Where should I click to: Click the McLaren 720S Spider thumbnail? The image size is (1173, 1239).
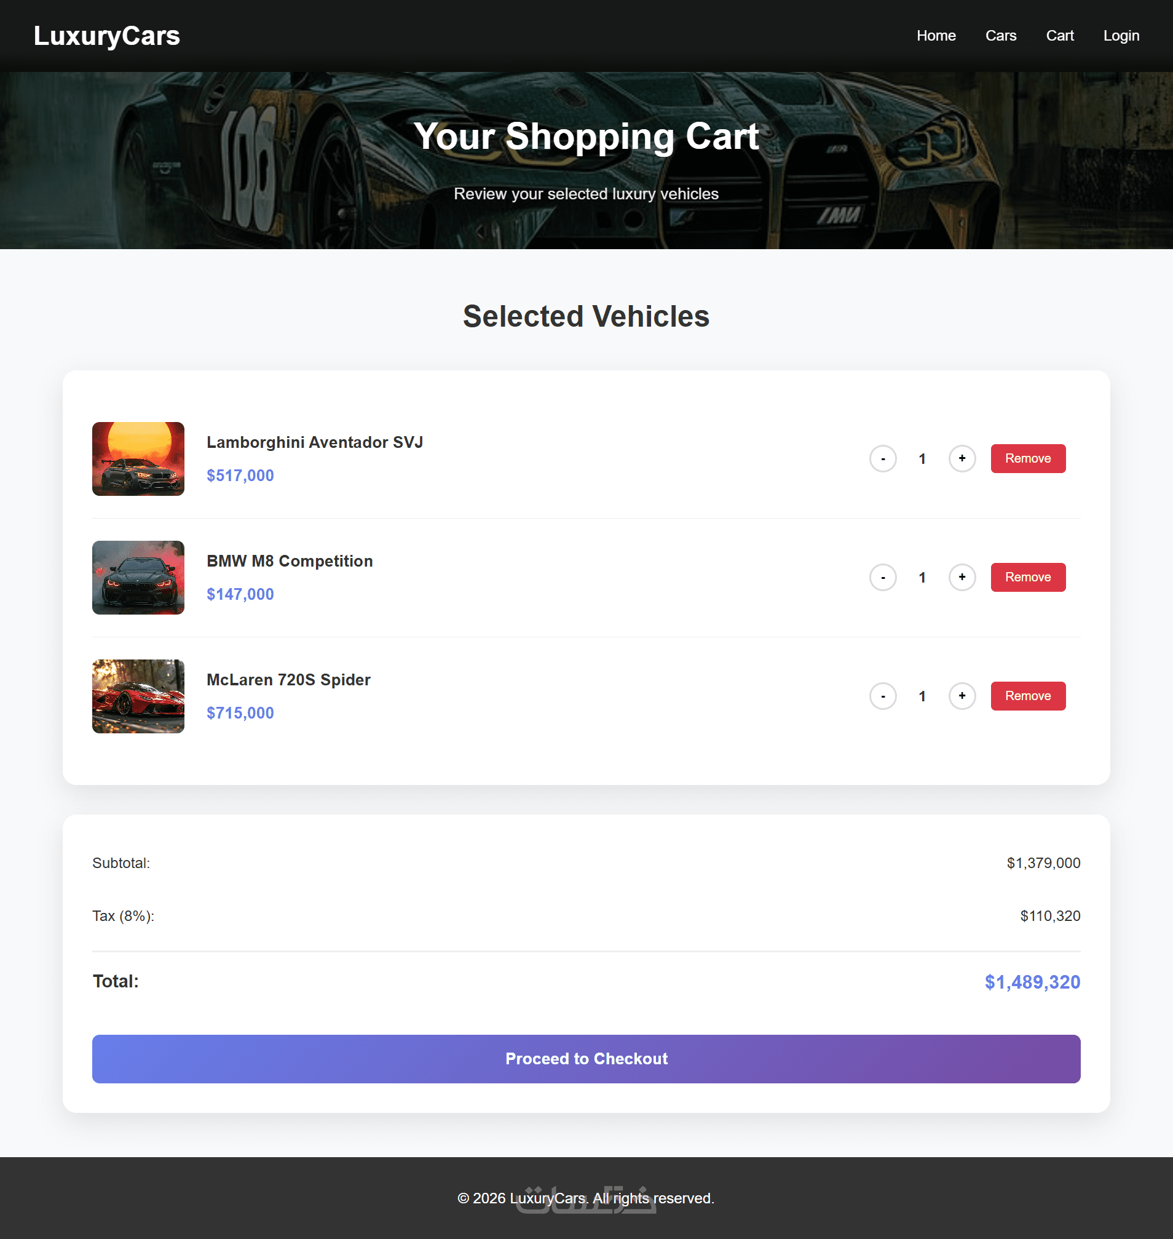tap(138, 696)
